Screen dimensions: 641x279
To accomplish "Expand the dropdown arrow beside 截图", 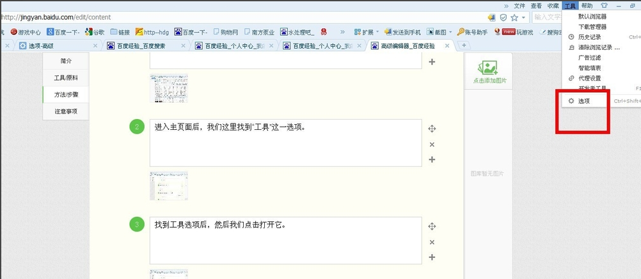I will 450,32.
